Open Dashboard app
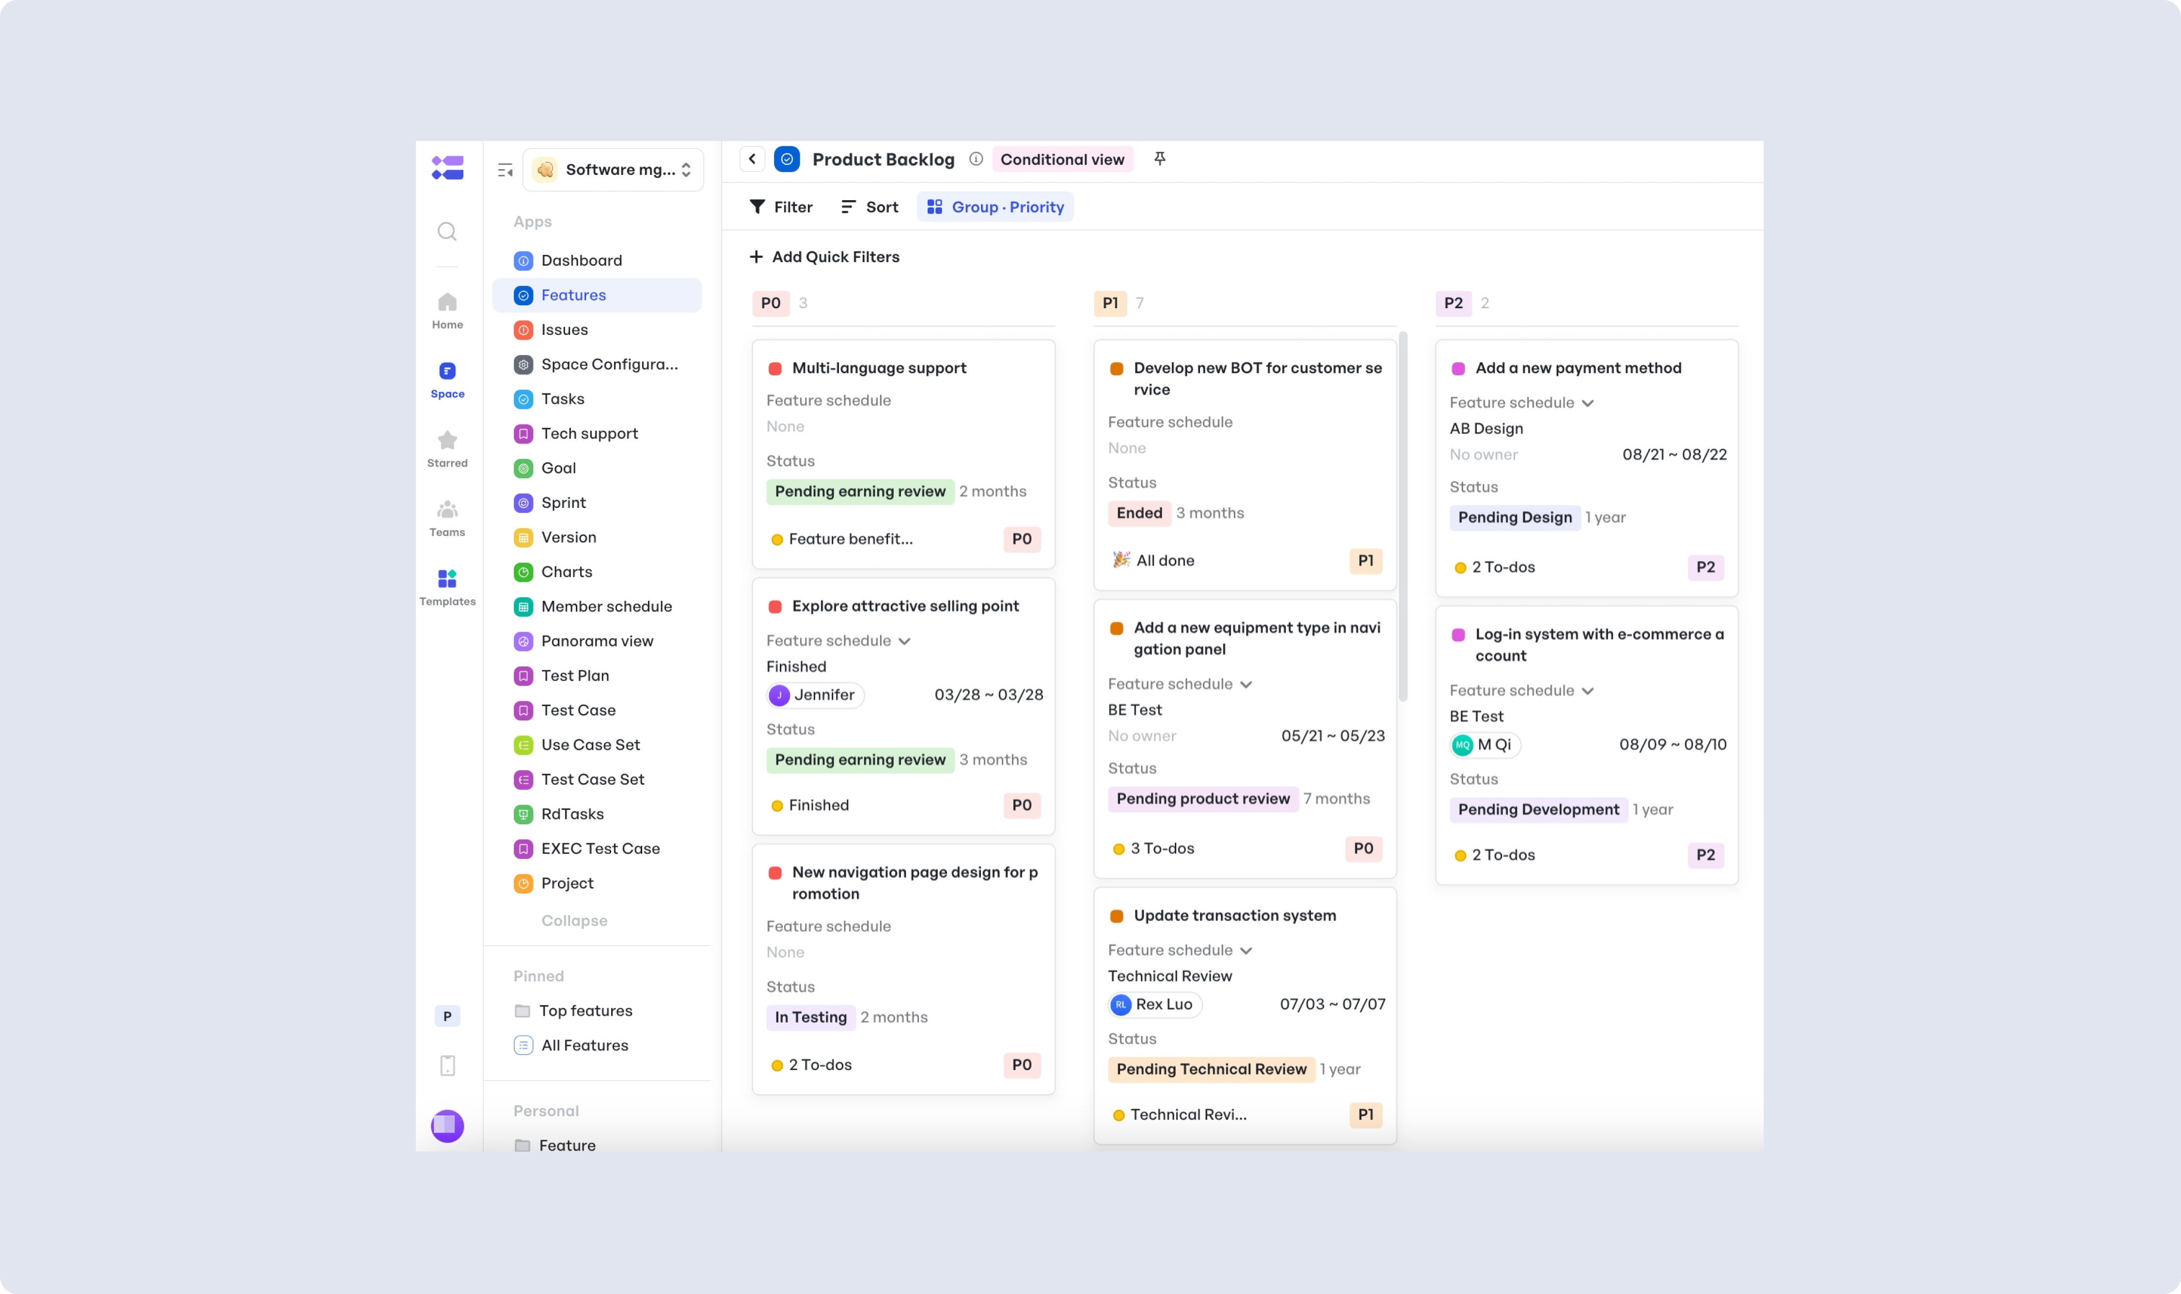2181x1294 pixels. coord(597,260)
